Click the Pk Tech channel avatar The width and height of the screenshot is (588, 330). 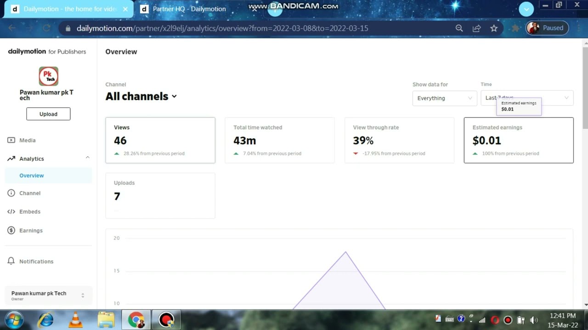pos(48,76)
